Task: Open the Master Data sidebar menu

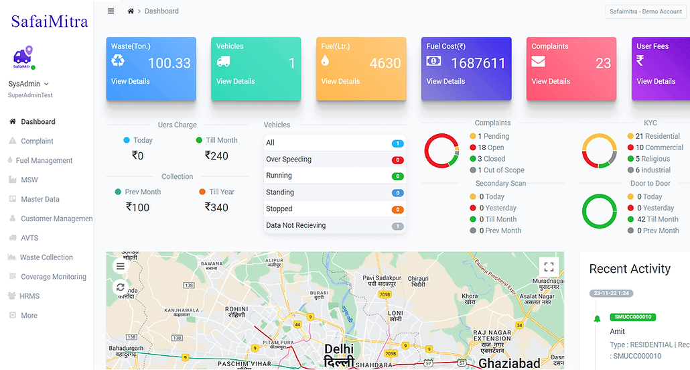Action: (x=40, y=199)
